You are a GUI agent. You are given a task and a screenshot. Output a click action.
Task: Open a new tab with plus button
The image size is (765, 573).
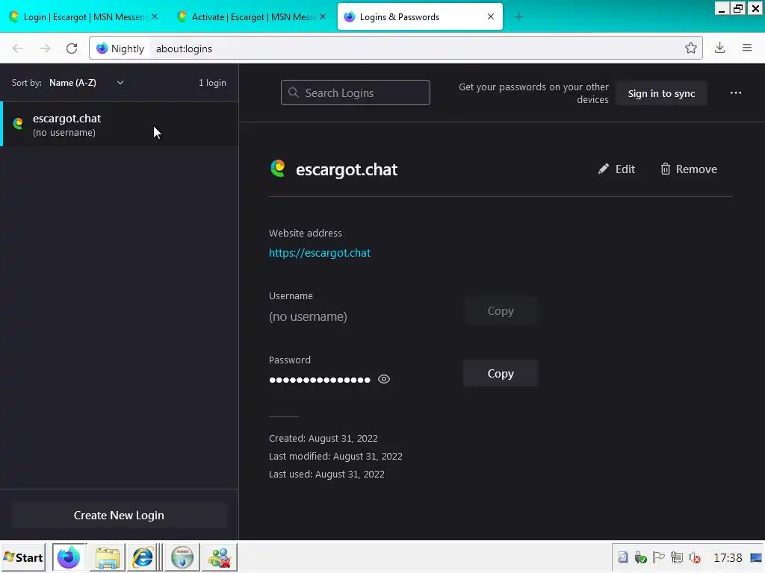[518, 17]
